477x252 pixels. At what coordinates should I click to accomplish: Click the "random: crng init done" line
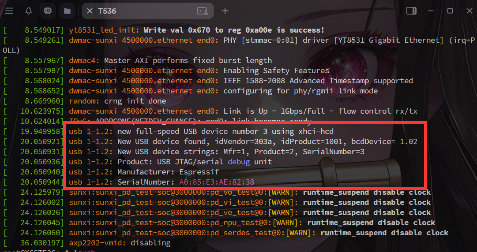(x=118, y=101)
